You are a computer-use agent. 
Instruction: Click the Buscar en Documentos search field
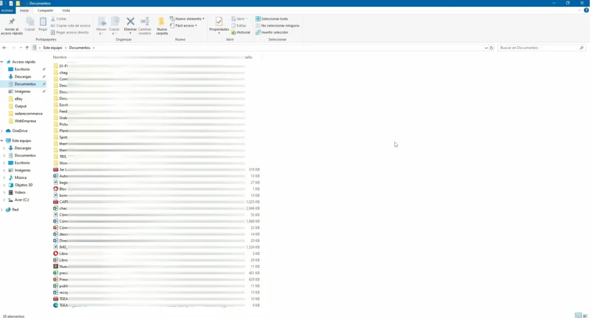click(x=541, y=48)
